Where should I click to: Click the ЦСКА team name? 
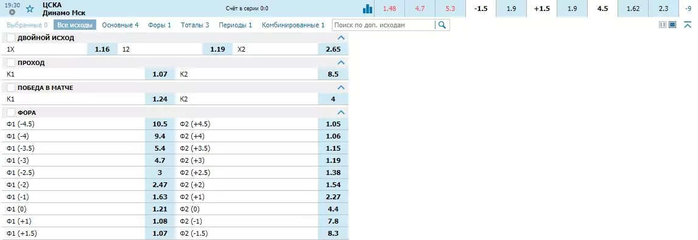coord(52,5)
